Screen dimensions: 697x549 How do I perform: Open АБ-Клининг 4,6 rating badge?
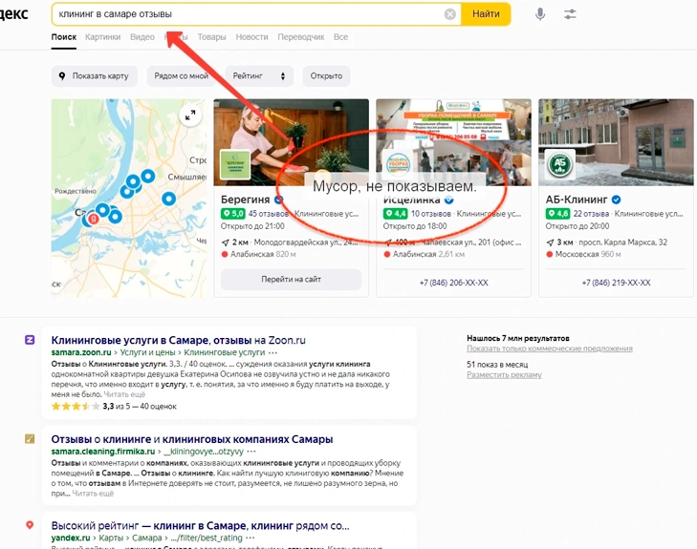557,214
